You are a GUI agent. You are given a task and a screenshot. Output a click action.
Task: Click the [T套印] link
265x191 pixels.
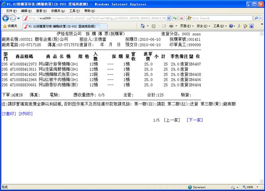(x=9, y=114)
